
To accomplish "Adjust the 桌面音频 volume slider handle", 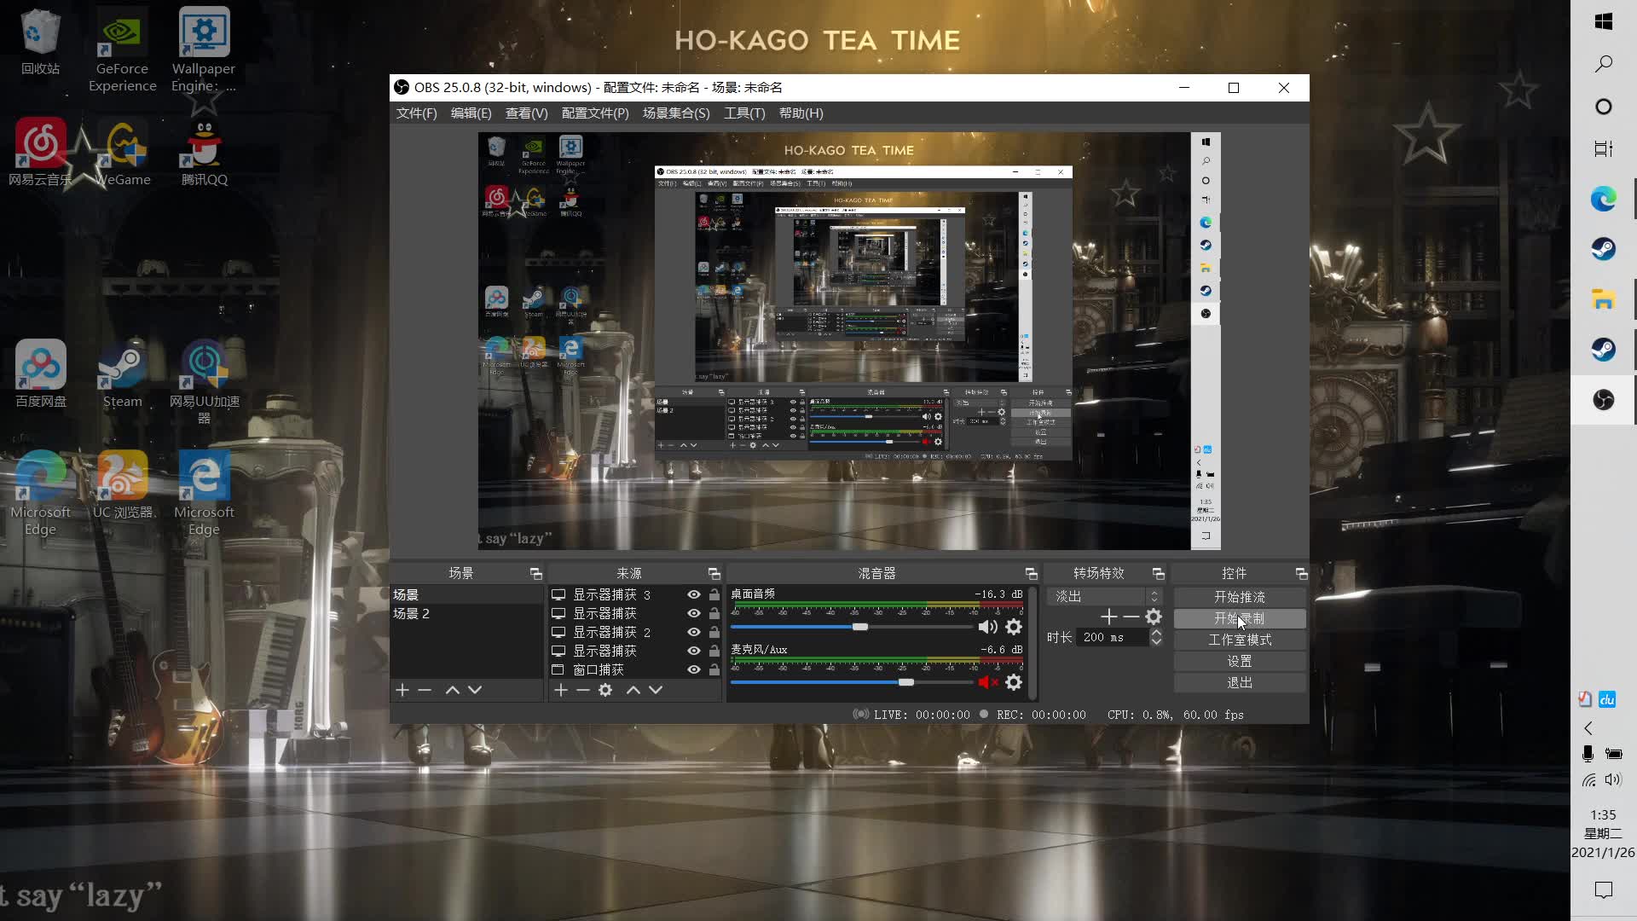I will pos(860,627).
